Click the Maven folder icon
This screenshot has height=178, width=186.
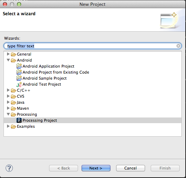pos(13,108)
